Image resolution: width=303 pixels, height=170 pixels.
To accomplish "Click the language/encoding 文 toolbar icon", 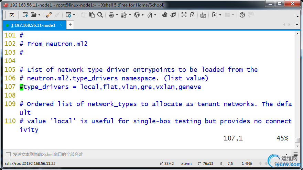I will pos(12,15).
